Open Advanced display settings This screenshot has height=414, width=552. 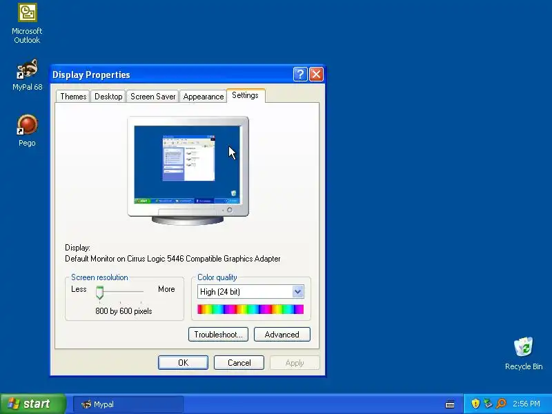click(x=282, y=335)
